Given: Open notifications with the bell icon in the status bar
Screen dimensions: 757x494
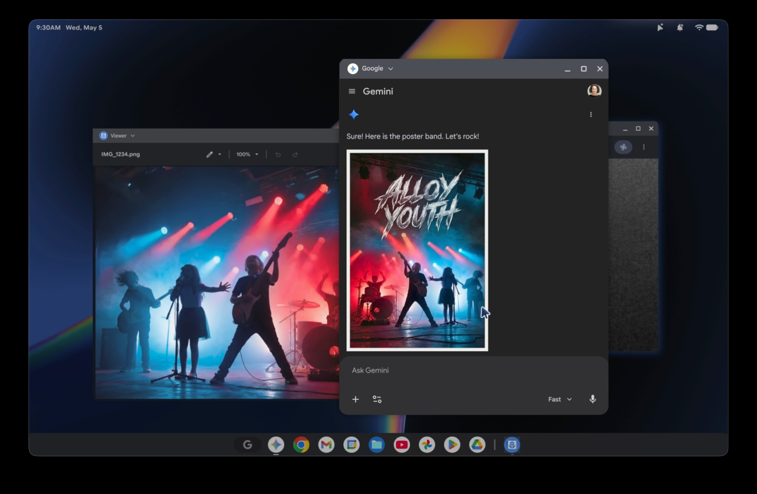Looking at the screenshot, I should [680, 27].
